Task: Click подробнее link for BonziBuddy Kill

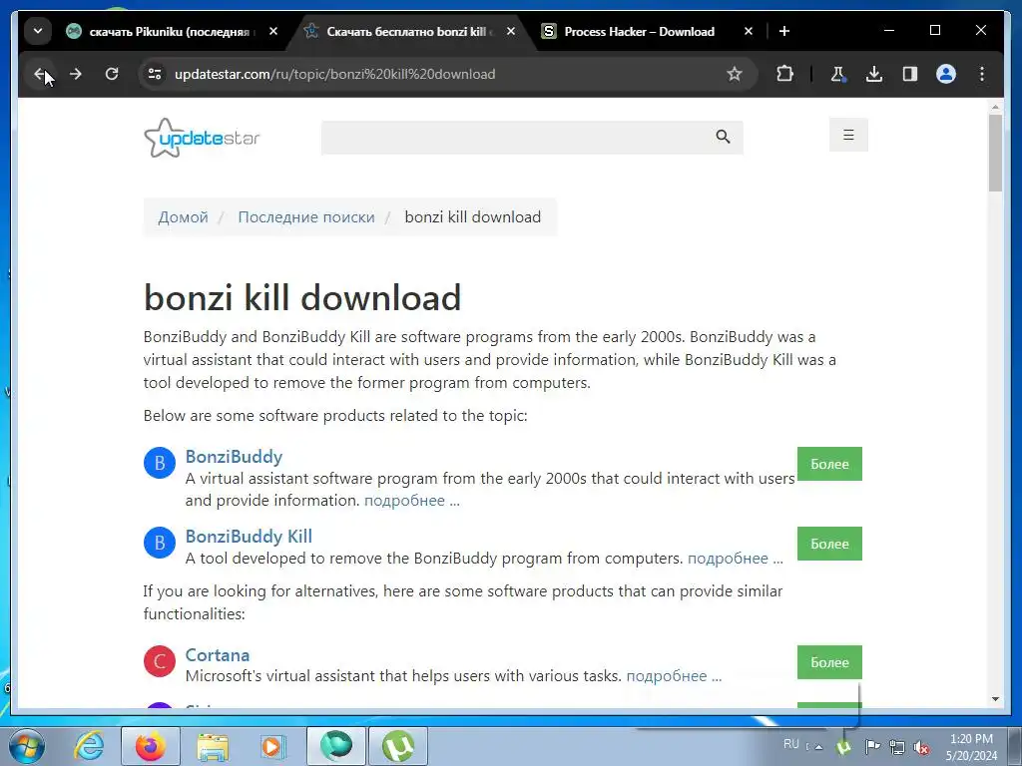Action: coord(736,559)
